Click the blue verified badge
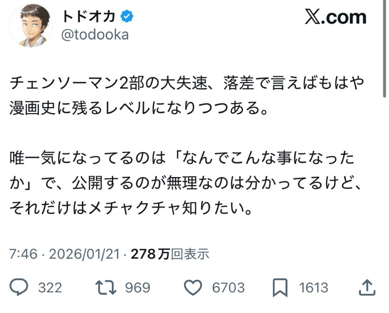This screenshot has width=389, height=313. coord(126,16)
